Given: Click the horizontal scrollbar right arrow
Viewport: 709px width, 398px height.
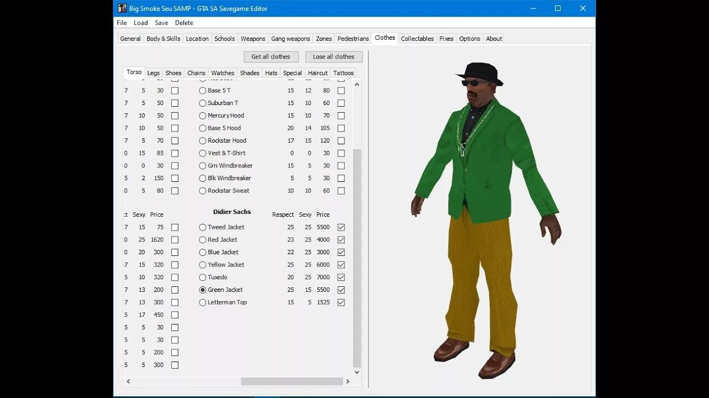Looking at the screenshot, I should click(348, 381).
